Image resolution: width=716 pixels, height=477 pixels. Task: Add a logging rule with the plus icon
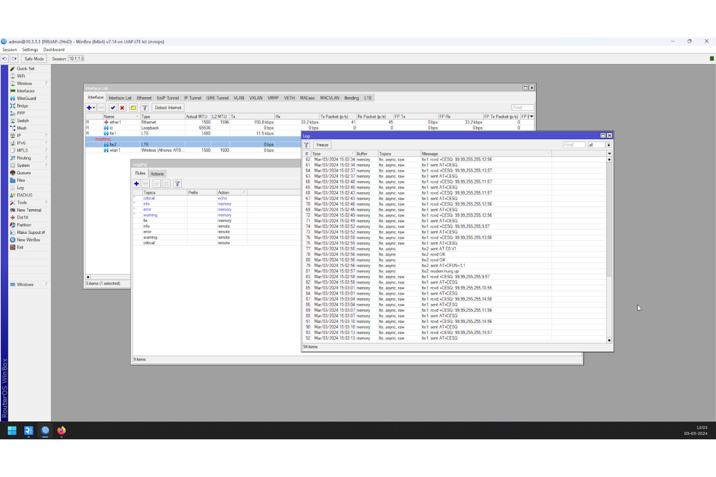pyautogui.click(x=136, y=184)
